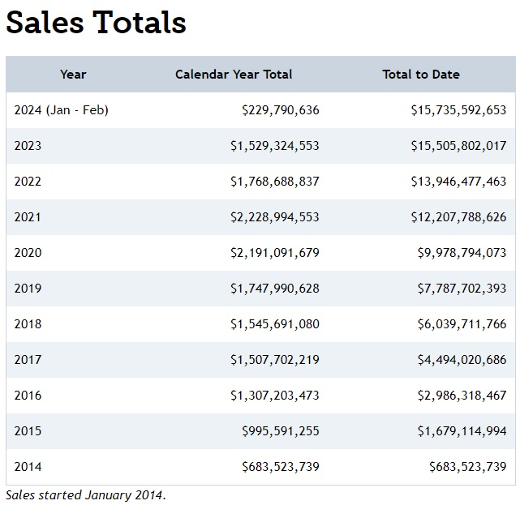The height and width of the screenshot is (505, 520).
Task: Select the 2022 year cell
Action: tap(28, 182)
